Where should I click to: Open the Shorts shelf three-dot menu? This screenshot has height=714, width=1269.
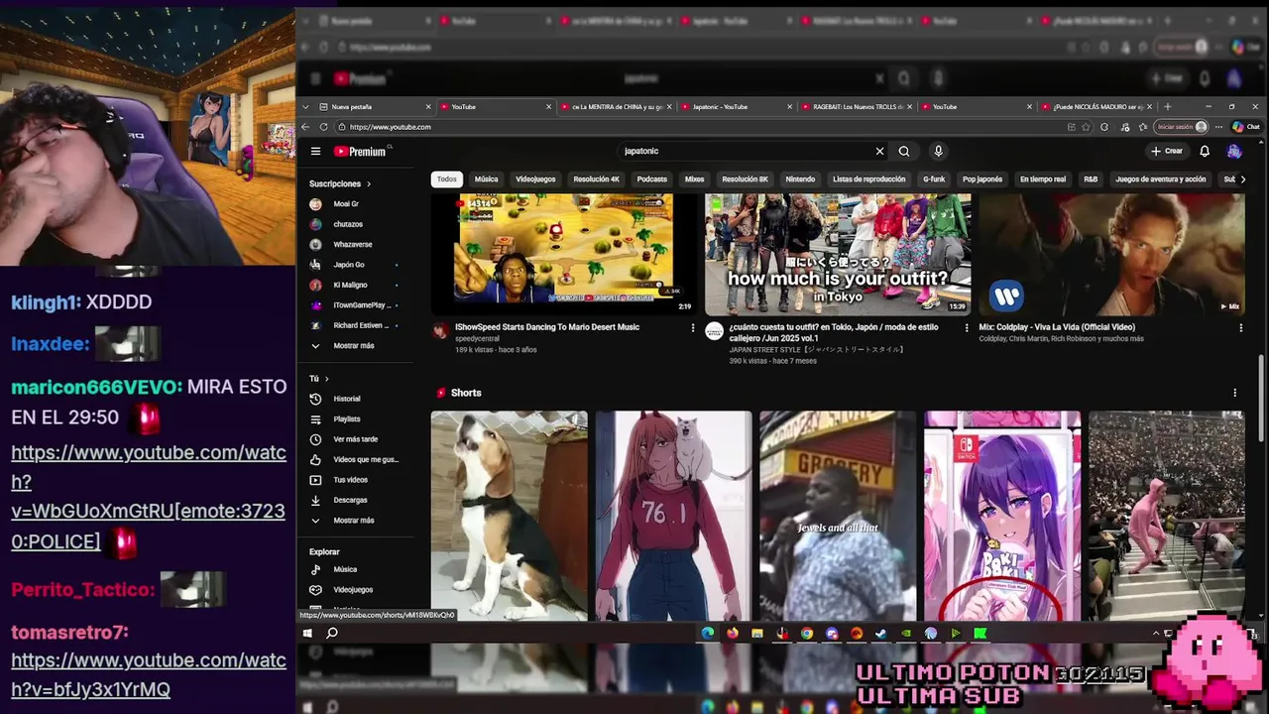click(x=1235, y=394)
